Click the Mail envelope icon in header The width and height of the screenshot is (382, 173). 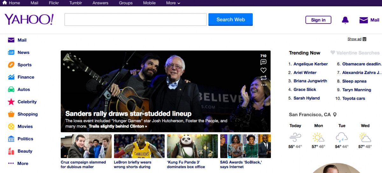point(364,20)
